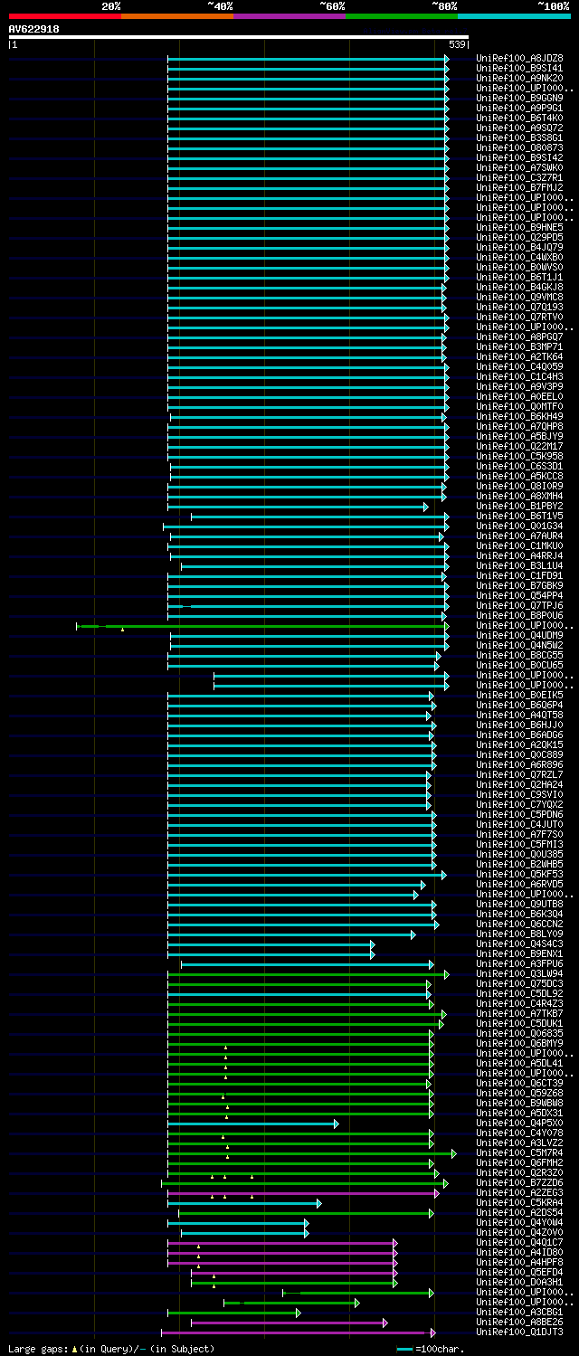This screenshot has width=579, height=1356.
Task: Click the UniRef100_Q7Q193 label
Action: coord(521,307)
